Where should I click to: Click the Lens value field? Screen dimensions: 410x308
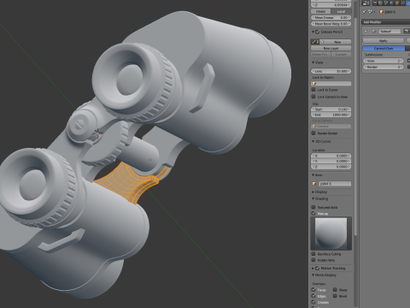[331, 71]
